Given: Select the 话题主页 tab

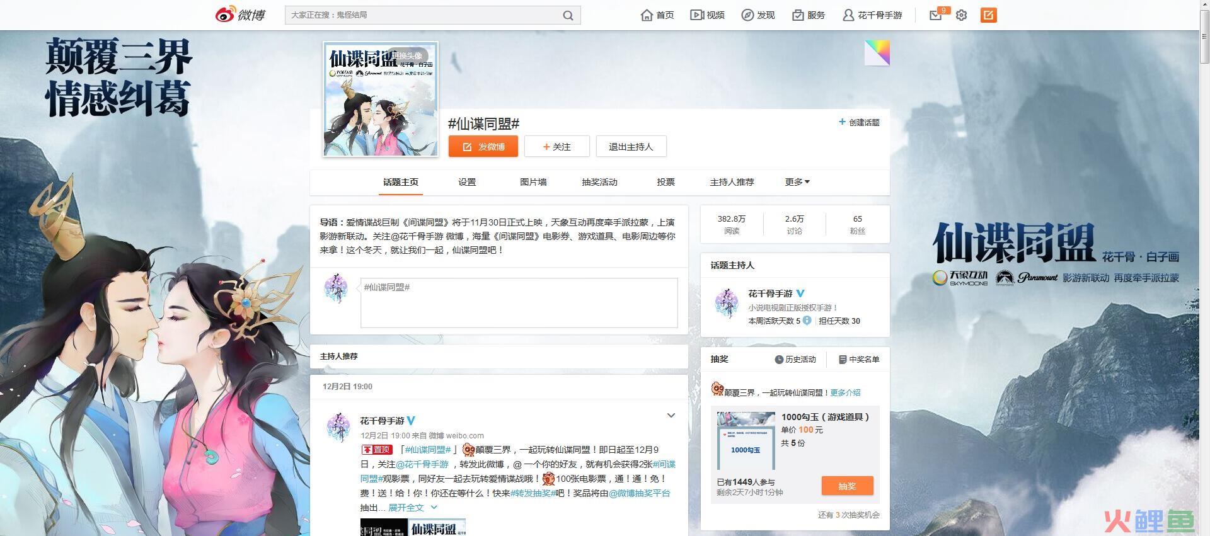Looking at the screenshot, I should (401, 182).
